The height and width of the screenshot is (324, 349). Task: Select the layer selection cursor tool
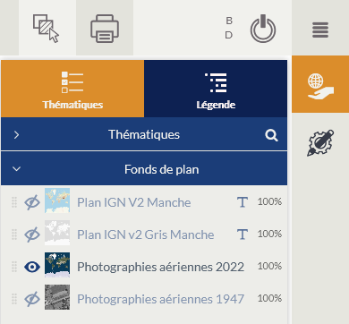coord(47,28)
